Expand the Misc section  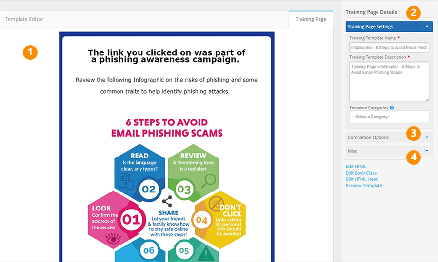[x=389, y=151]
